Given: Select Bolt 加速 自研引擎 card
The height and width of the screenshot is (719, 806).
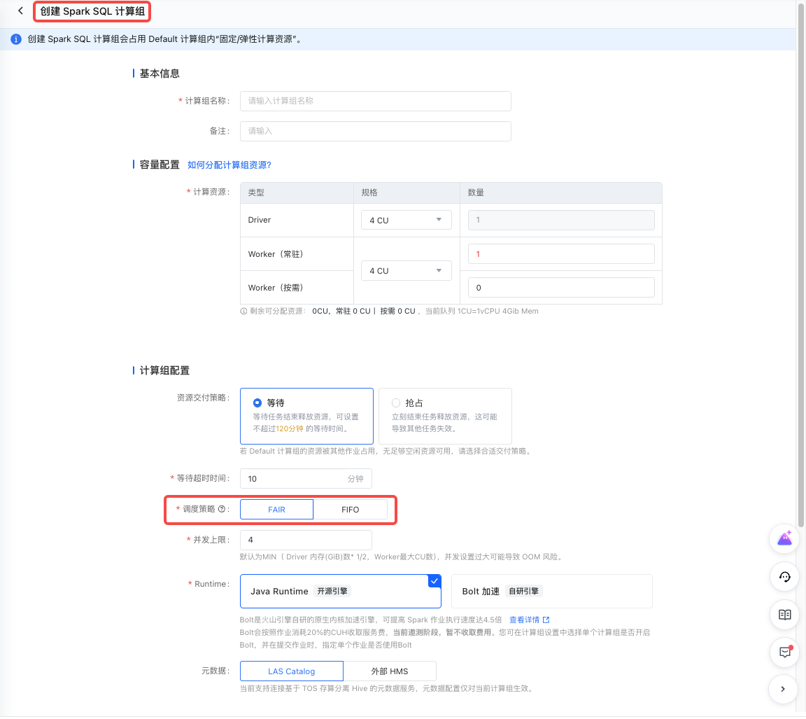Looking at the screenshot, I should [x=551, y=592].
